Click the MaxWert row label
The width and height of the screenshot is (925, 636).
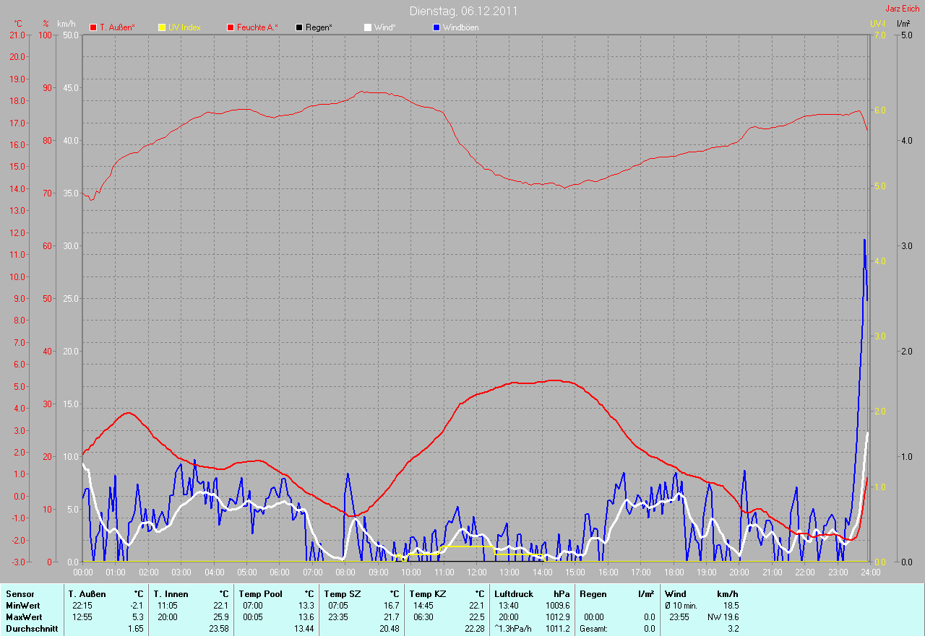(x=24, y=617)
